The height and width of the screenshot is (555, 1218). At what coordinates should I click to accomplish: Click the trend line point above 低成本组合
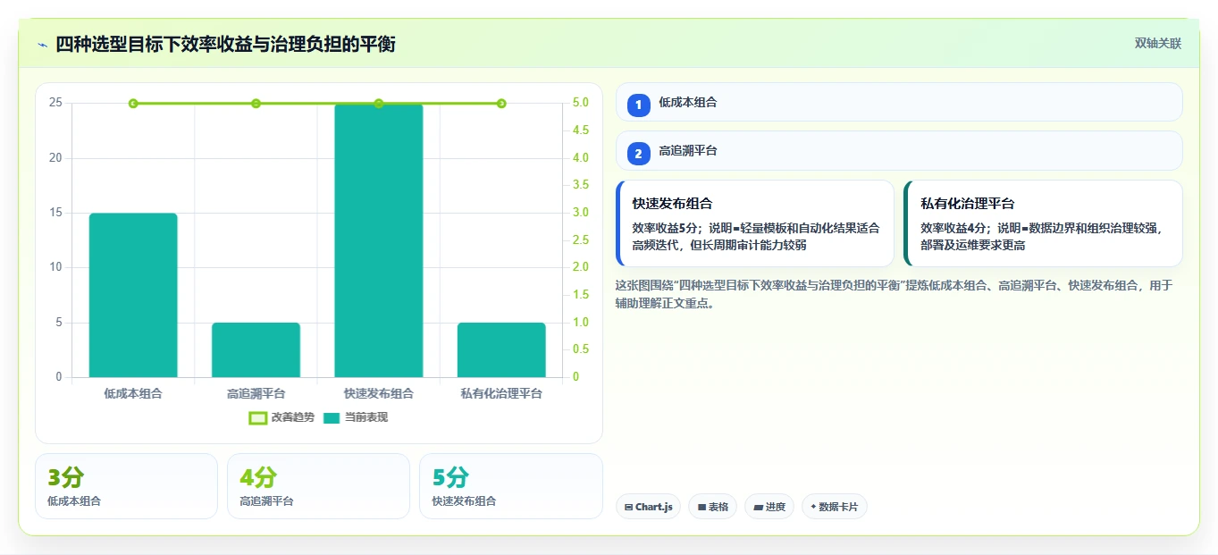[133, 104]
